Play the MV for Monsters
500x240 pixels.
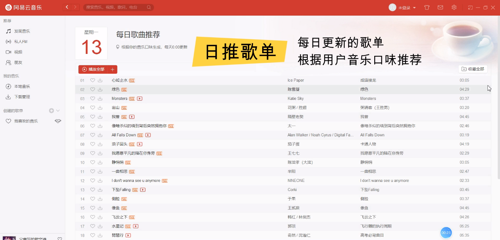click(139, 98)
